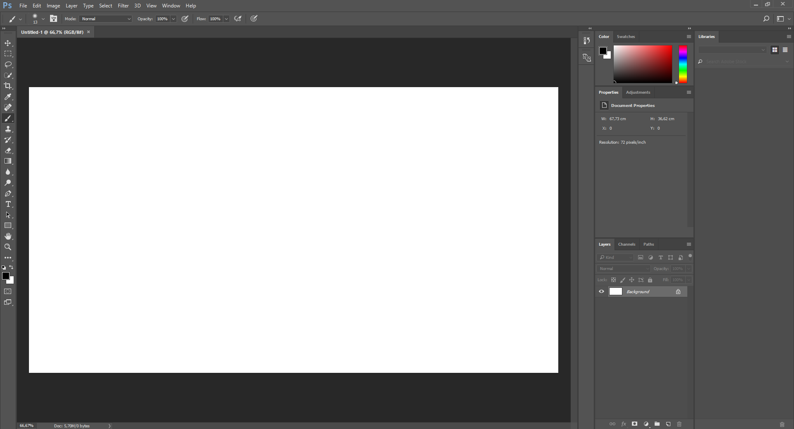
Task: Switch to the Channels tab
Action: click(627, 244)
